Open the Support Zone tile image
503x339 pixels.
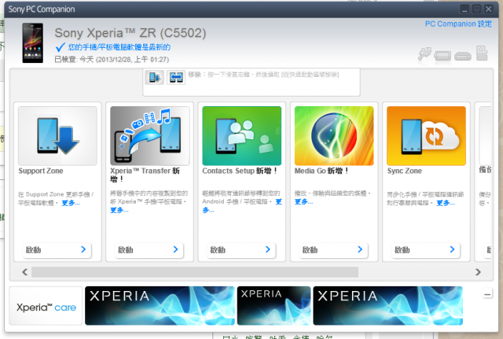57,136
